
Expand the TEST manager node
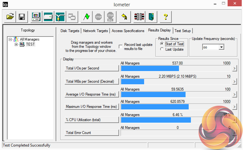click(x=16, y=45)
